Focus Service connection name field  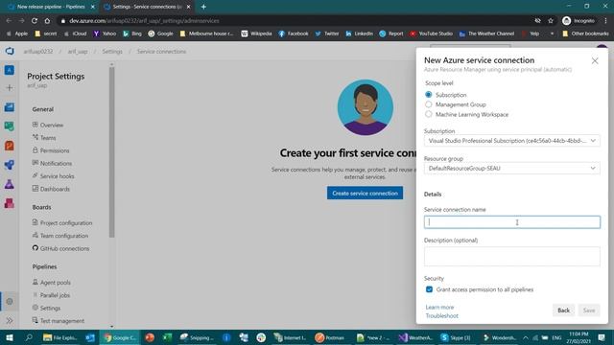511,222
